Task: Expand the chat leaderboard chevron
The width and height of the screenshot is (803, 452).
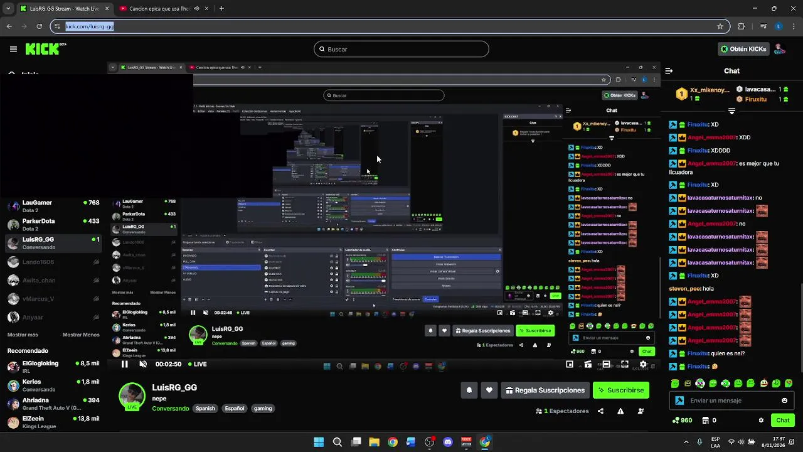Action: (x=731, y=111)
